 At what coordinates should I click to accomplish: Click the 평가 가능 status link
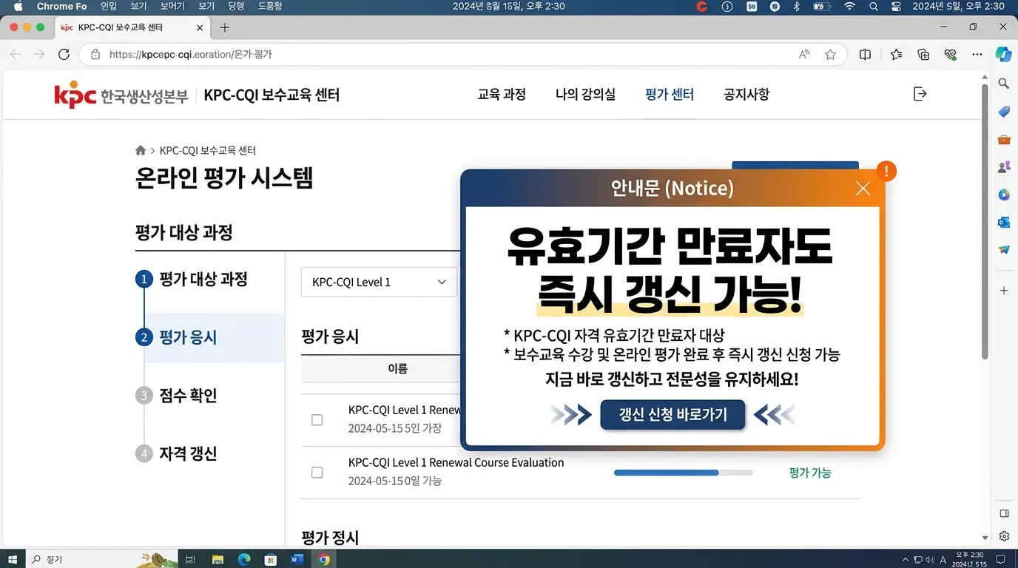pyautogui.click(x=810, y=473)
